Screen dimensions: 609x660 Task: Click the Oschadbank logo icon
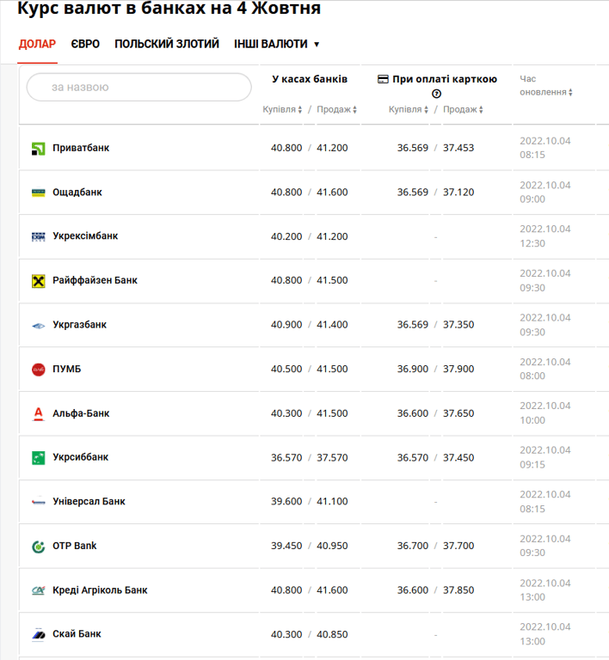pyautogui.click(x=38, y=192)
